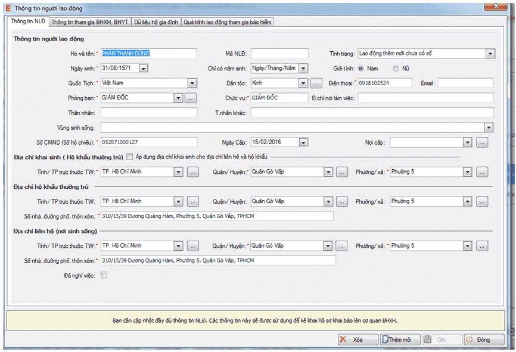The image size is (516, 352).
Task: Open calendar picker for Ngày sinh field
Action: point(143,68)
